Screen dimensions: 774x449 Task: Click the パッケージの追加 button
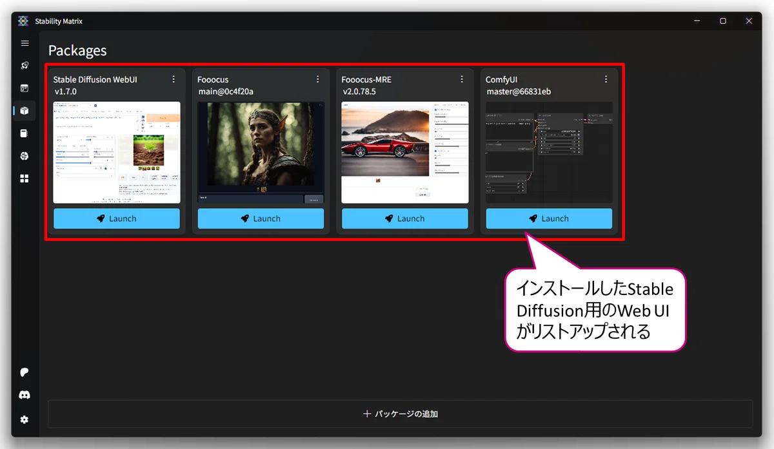(x=401, y=414)
